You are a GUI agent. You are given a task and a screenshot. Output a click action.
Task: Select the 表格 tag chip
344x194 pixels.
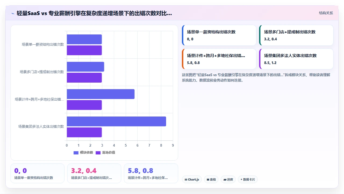[211, 179]
